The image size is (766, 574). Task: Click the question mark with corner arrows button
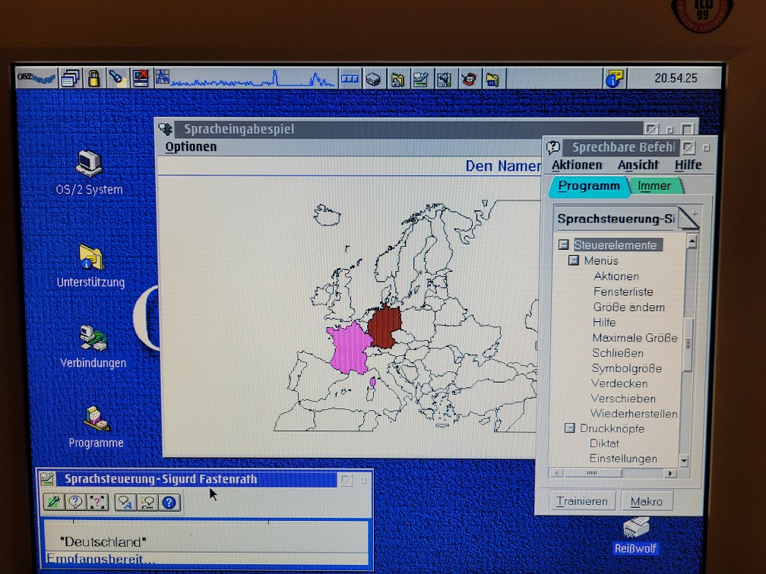97,503
